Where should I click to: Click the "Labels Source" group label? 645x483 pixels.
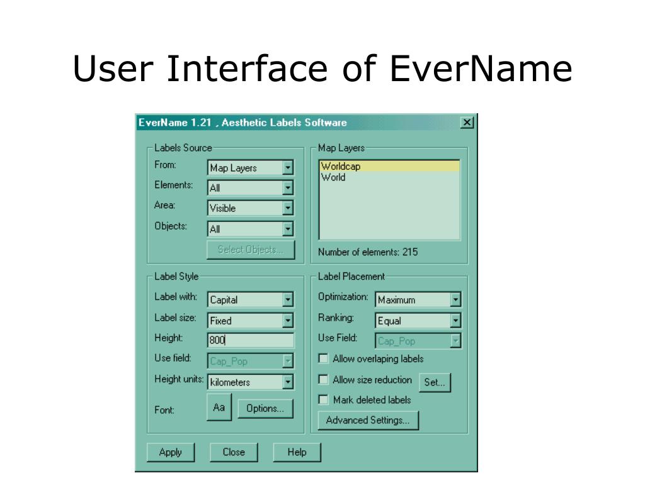click(183, 148)
